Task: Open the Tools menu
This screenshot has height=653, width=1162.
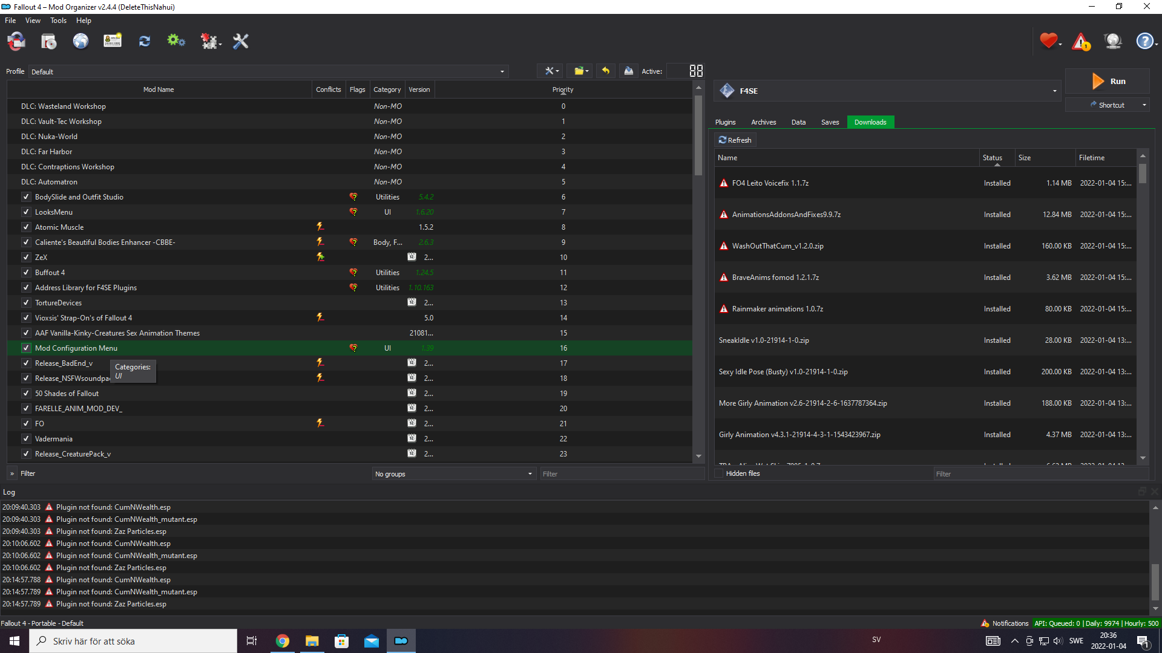Action: point(58,21)
